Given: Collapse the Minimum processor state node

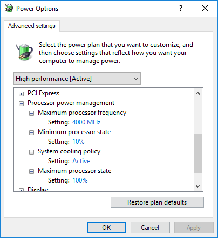Looking at the screenshot, I should (x=31, y=132).
